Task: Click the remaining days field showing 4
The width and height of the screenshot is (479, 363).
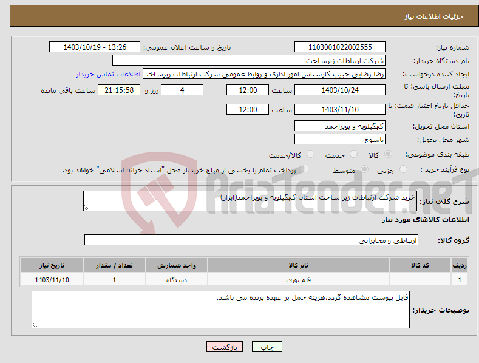Action: (x=182, y=90)
